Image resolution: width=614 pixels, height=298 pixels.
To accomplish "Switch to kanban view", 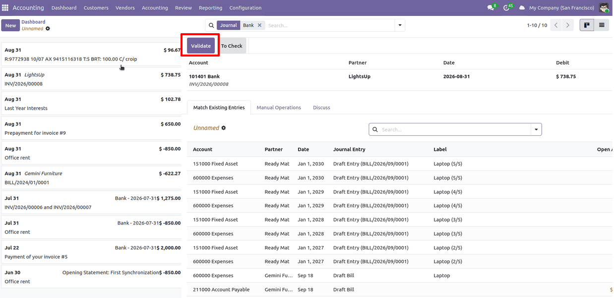I will click(x=587, y=25).
